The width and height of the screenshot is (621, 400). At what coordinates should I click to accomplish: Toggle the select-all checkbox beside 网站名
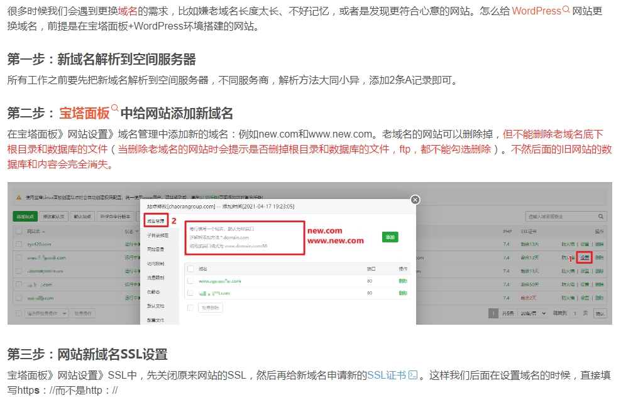click(19, 231)
